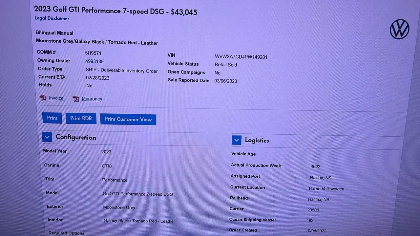Select the Model value Golf GTI Performance 7-speed DSG
Viewport: 420px width, 236px height.
(138, 194)
